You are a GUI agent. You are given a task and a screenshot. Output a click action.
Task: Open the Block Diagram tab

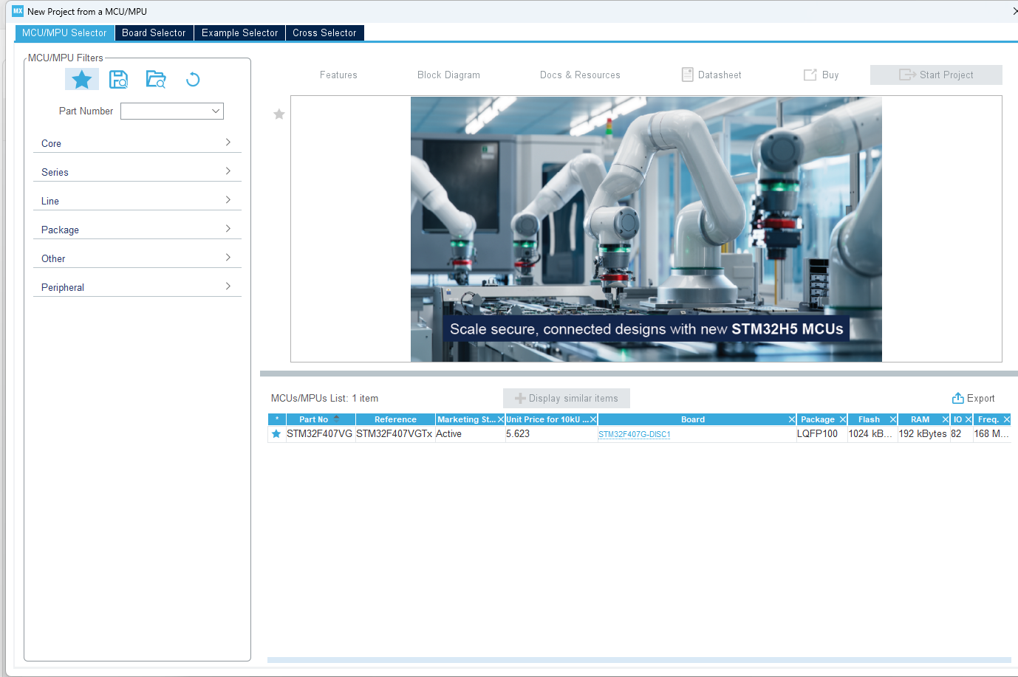coord(448,75)
